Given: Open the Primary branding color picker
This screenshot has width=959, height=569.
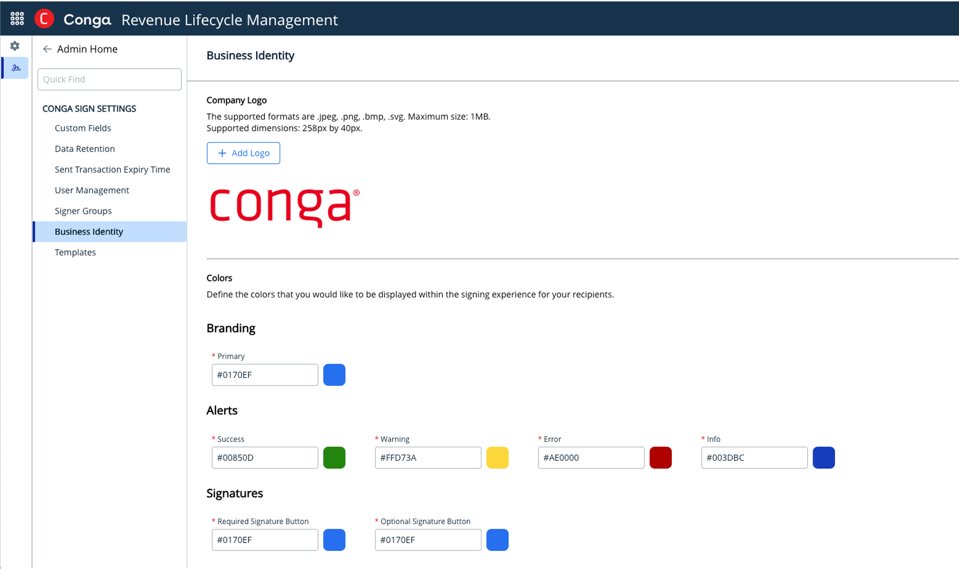Looking at the screenshot, I should pos(334,375).
